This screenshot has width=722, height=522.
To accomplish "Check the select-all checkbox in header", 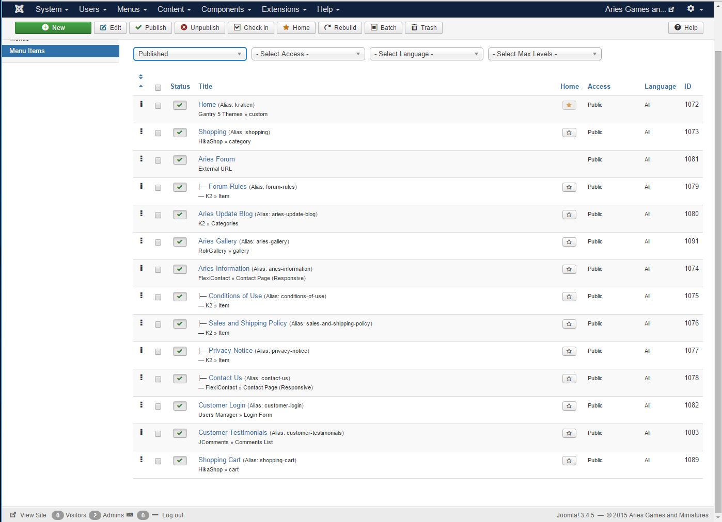I will (x=158, y=88).
